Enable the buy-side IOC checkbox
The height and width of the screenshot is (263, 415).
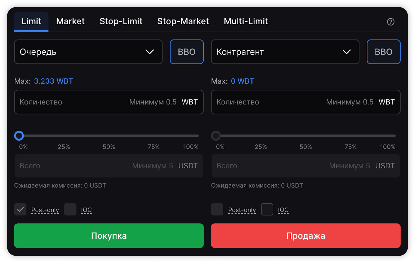tap(70, 209)
